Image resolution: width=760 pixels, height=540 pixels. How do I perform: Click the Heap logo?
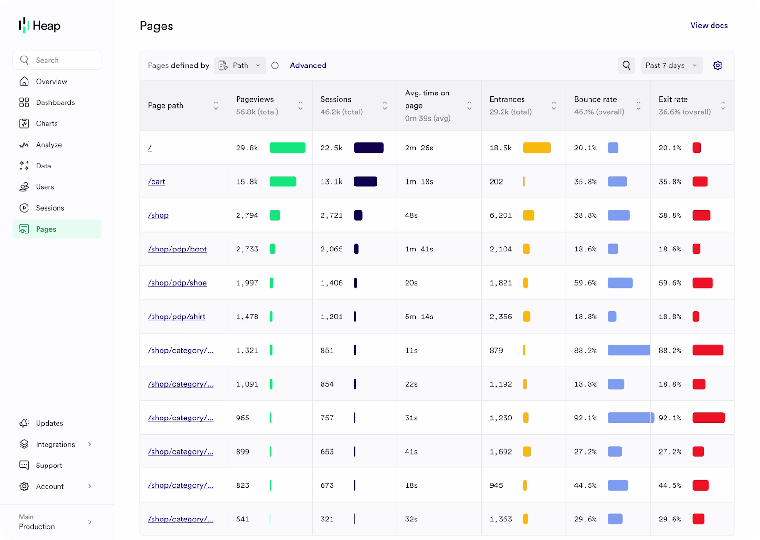pyautogui.click(x=40, y=26)
